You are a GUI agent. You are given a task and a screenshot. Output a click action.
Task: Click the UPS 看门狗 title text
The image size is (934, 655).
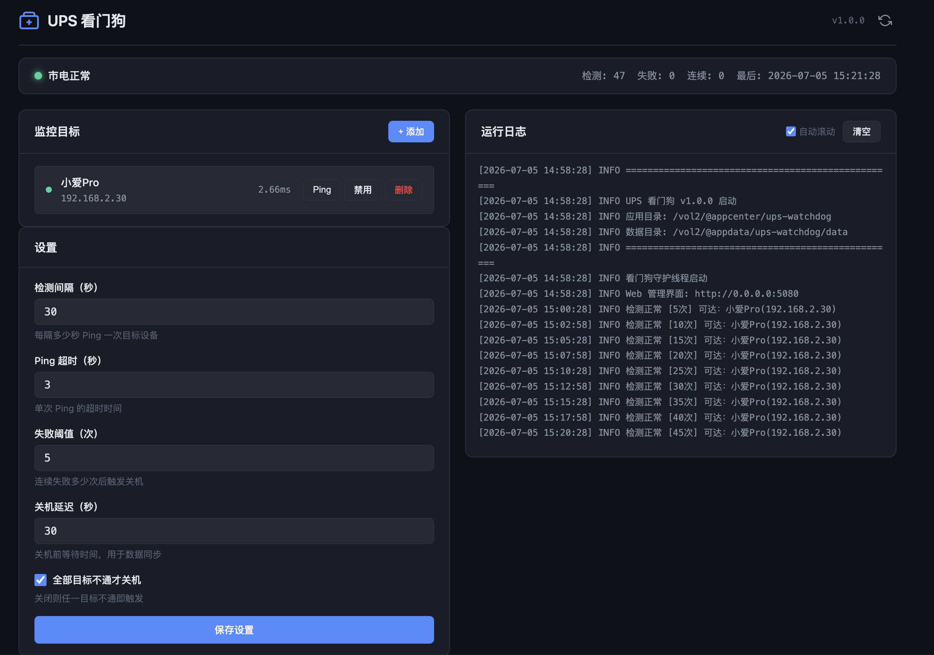[x=86, y=21]
